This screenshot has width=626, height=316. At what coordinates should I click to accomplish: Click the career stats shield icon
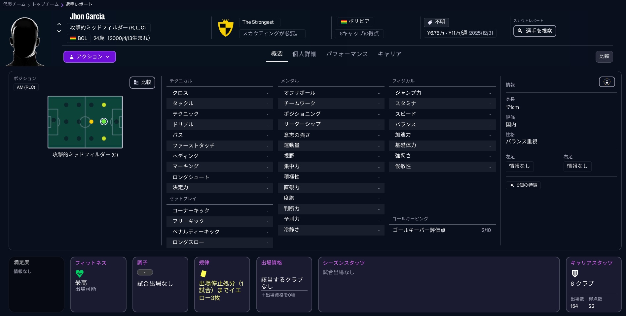pyautogui.click(x=575, y=273)
